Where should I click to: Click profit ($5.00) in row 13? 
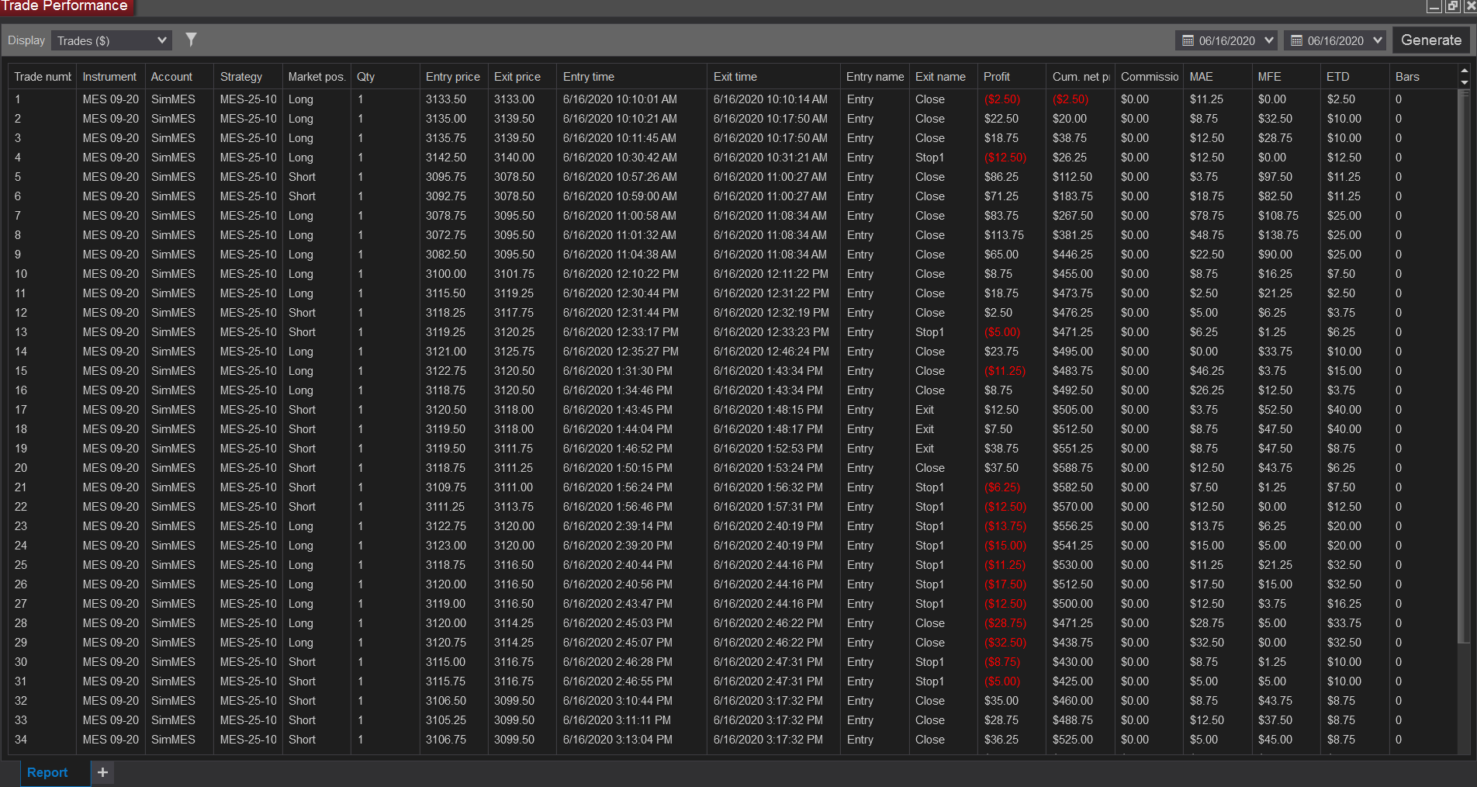point(1002,332)
